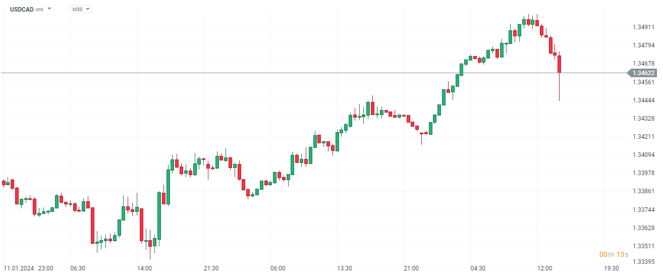Click the 1.34444 price axis label
663x277 pixels.
click(643, 100)
